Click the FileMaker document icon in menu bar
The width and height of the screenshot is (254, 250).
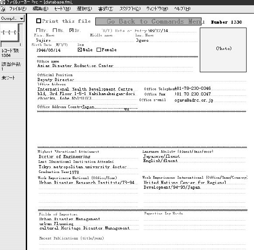tap(3, 9)
